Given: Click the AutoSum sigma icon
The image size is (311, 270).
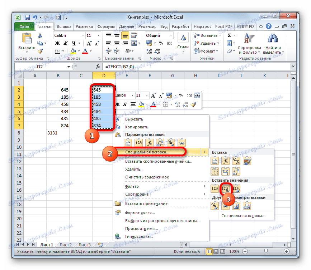Looking at the screenshot, I should 230,35.
